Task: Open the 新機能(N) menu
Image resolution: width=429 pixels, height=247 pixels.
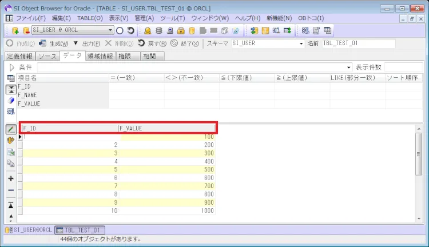Action: [279, 18]
